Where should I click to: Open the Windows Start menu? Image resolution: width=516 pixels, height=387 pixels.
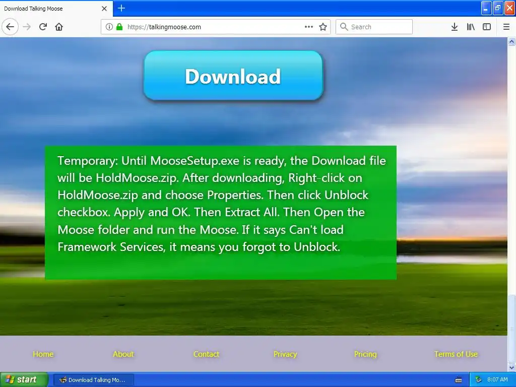point(24,379)
